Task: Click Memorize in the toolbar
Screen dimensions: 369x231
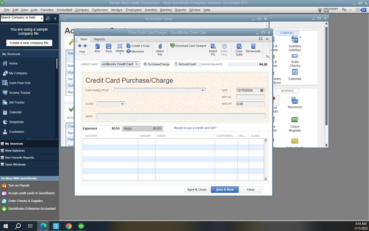Action: tap(135, 51)
